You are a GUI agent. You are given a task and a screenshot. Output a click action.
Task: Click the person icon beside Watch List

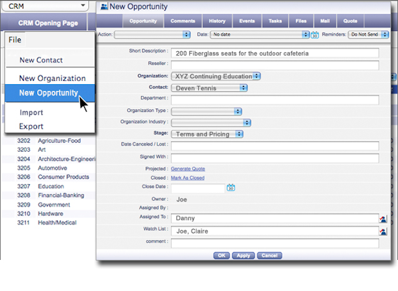[383, 231]
